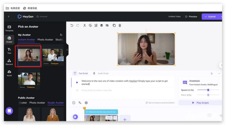
Task: Click into the Welcome script text field
Action: pos(124,83)
